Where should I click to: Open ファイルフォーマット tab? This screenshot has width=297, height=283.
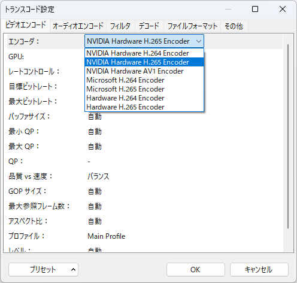pyautogui.click(x=192, y=26)
